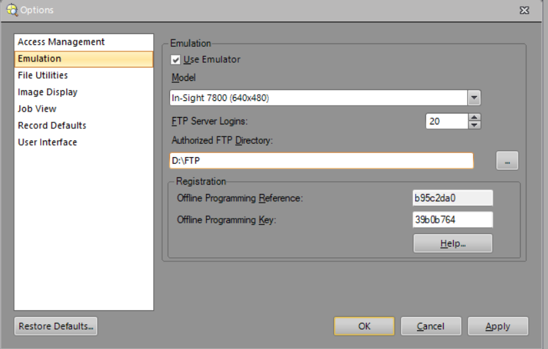Select Emulation in the category list

(84, 59)
